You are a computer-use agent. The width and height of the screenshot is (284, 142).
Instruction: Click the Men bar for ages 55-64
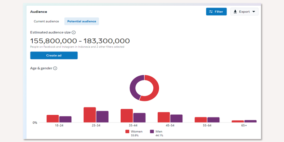pyautogui.click(x=213, y=120)
